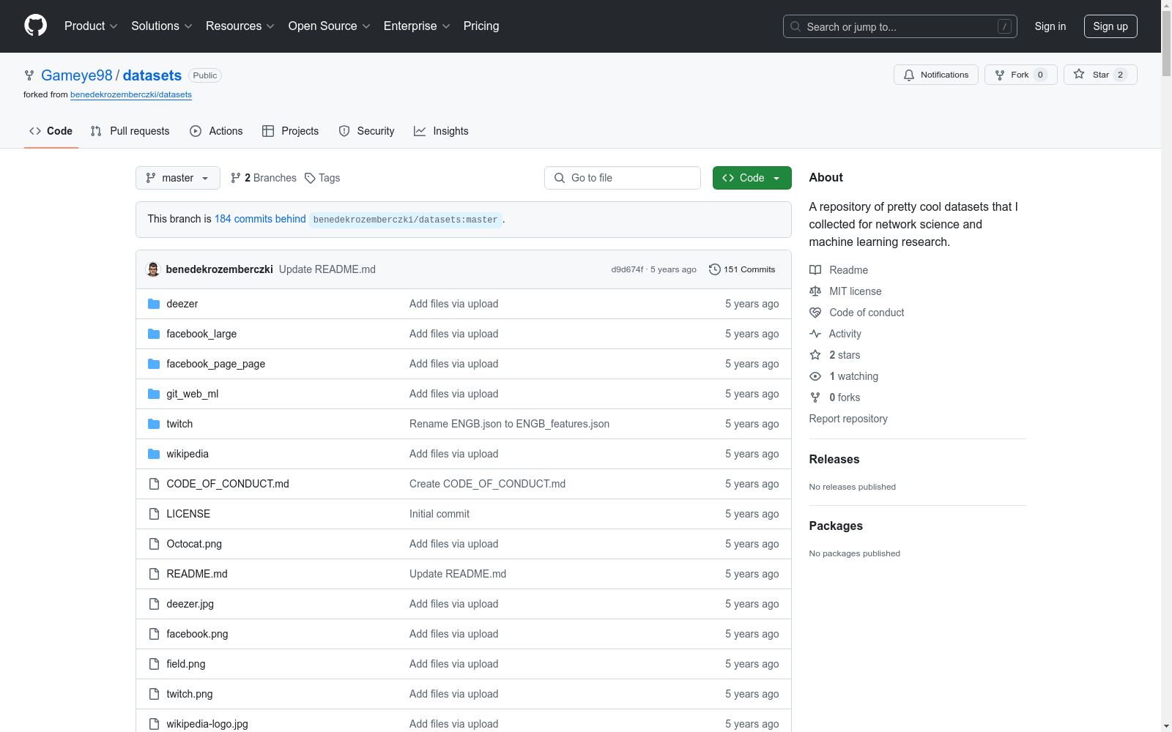Expand the Open Source menu
The width and height of the screenshot is (1172, 732).
click(x=329, y=26)
